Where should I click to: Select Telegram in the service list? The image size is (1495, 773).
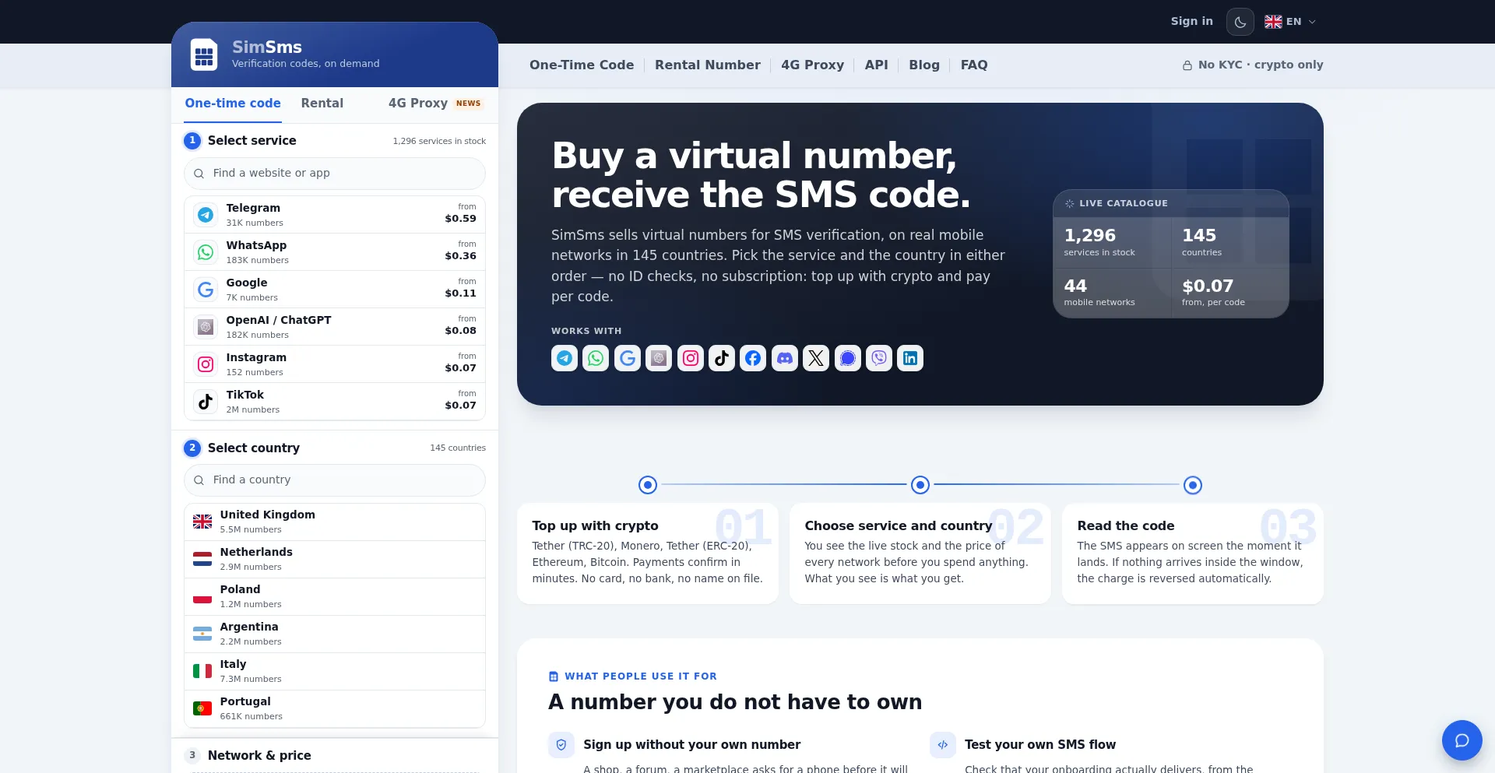point(335,215)
